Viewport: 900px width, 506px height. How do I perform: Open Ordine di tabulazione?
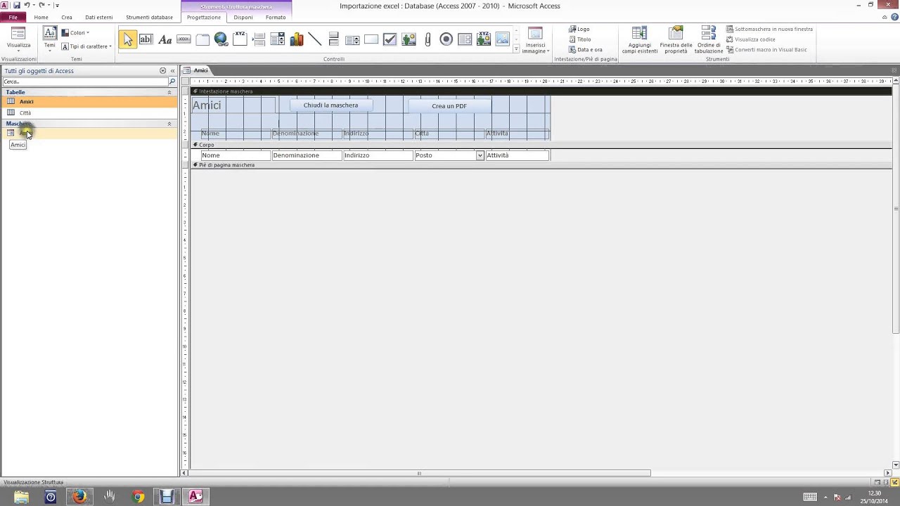(709, 40)
